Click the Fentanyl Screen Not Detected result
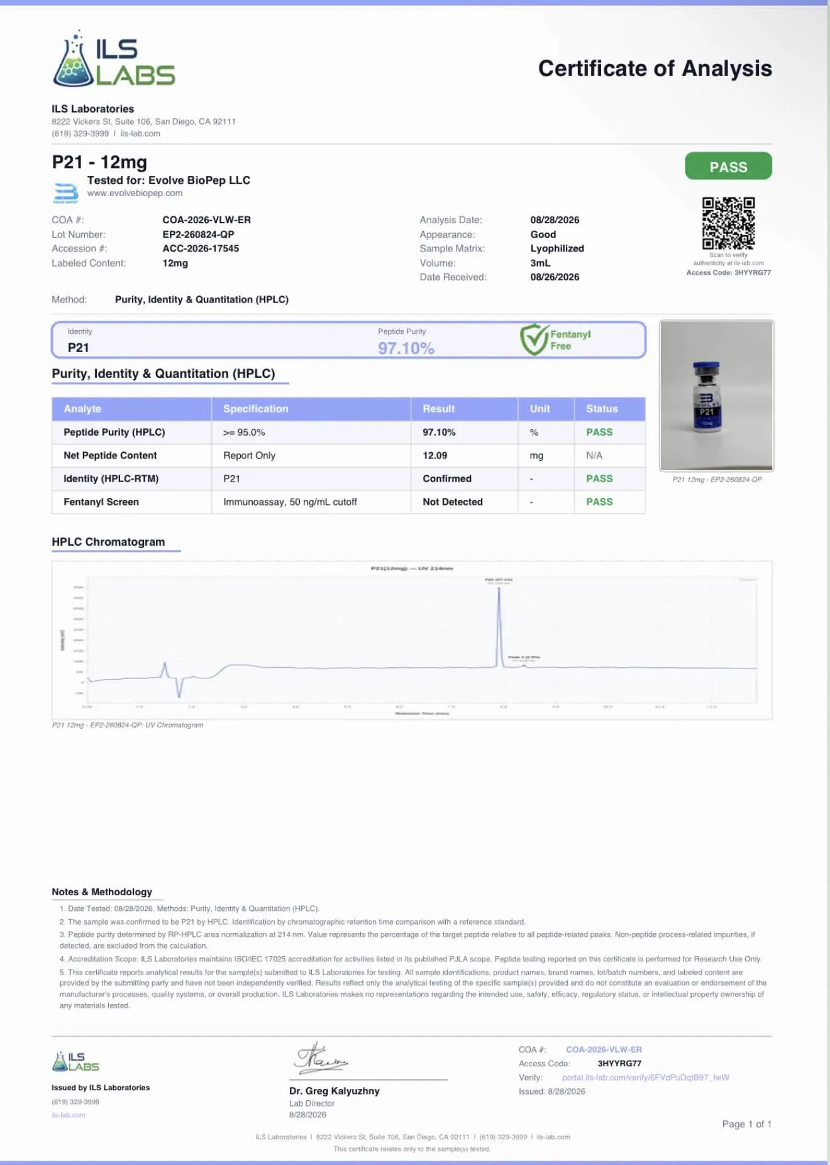The width and height of the screenshot is (830, 1165). click(453, 502)
